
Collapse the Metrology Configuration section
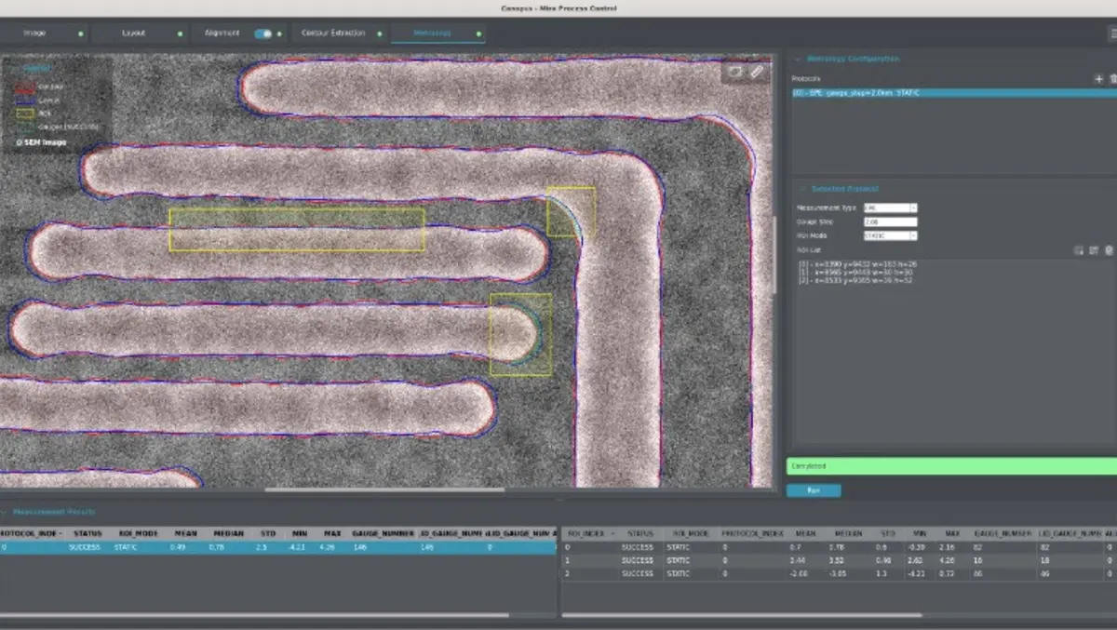coord(798,59)
